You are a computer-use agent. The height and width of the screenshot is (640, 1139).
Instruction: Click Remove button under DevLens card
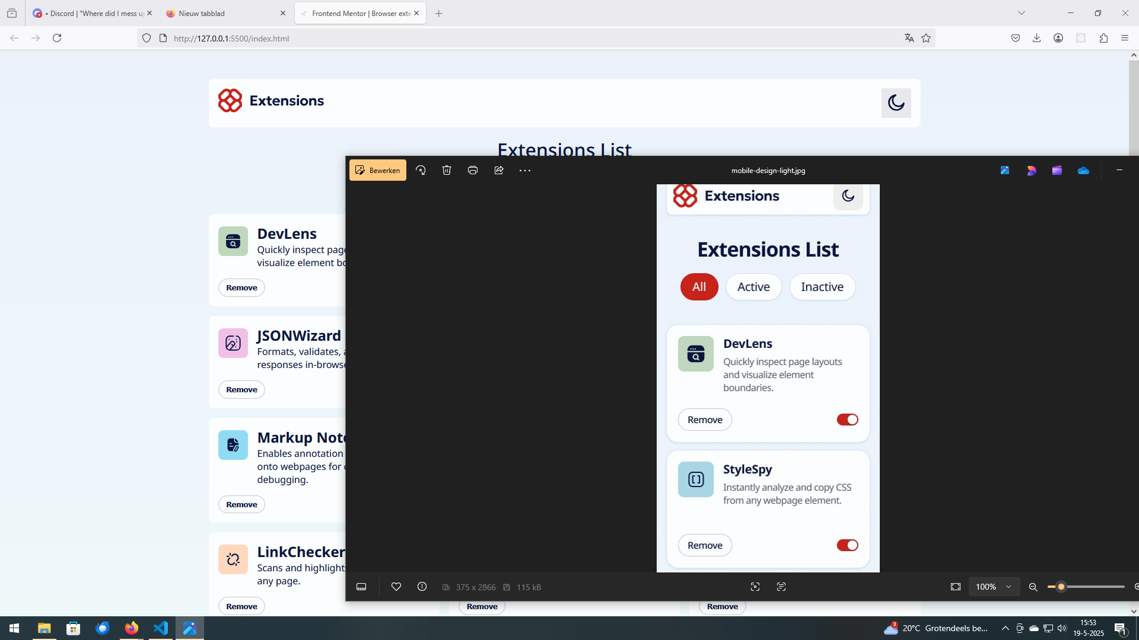(x=241, y=288)
